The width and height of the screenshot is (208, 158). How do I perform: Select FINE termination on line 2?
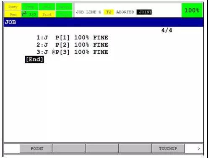(x=101, y=45)
